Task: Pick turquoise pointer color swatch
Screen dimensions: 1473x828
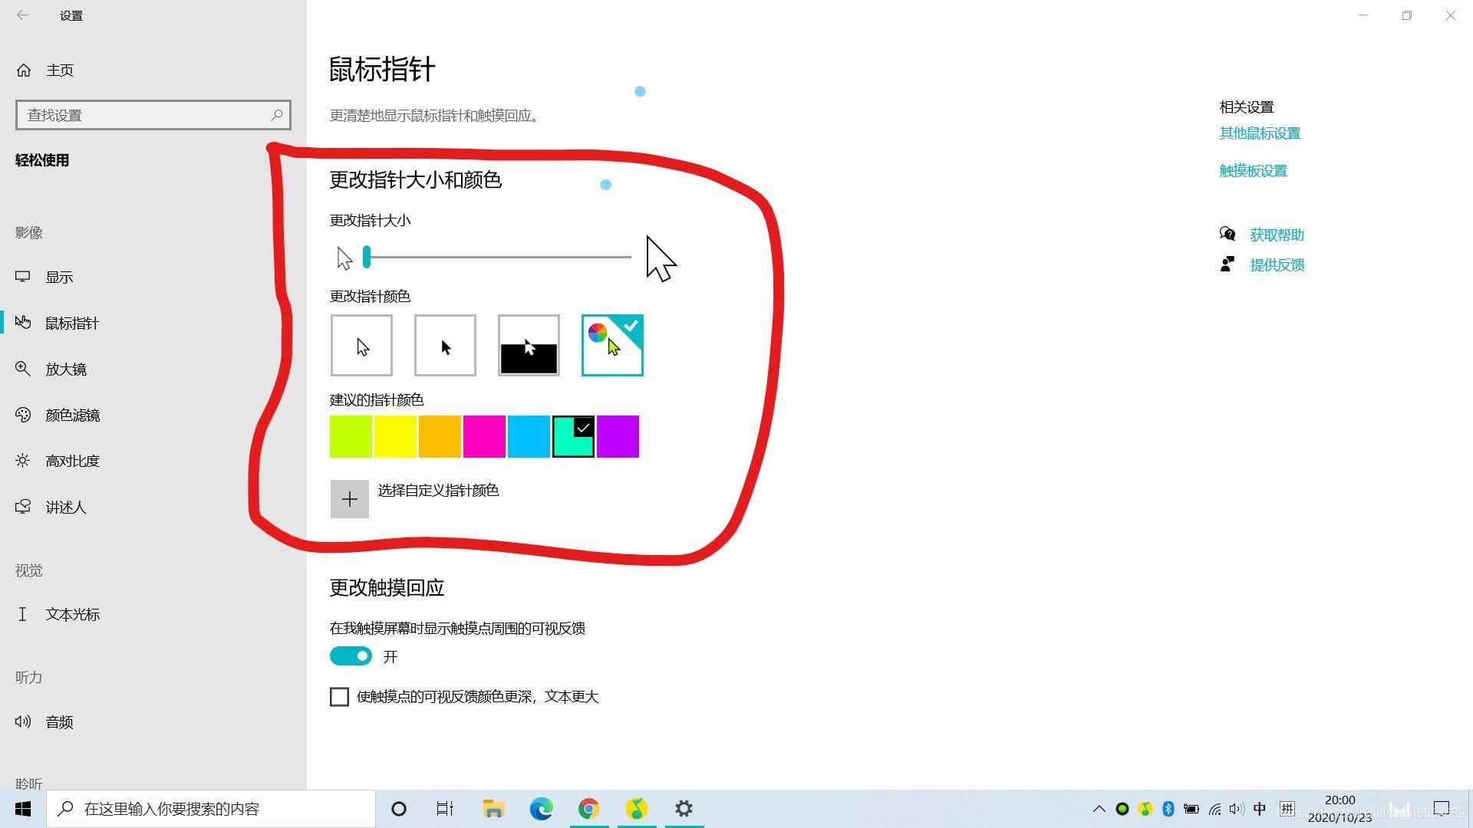Action: (x=573, y=436)
